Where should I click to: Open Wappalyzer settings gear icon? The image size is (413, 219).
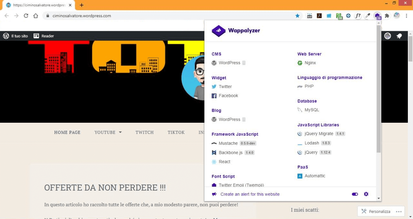[366, 194]
